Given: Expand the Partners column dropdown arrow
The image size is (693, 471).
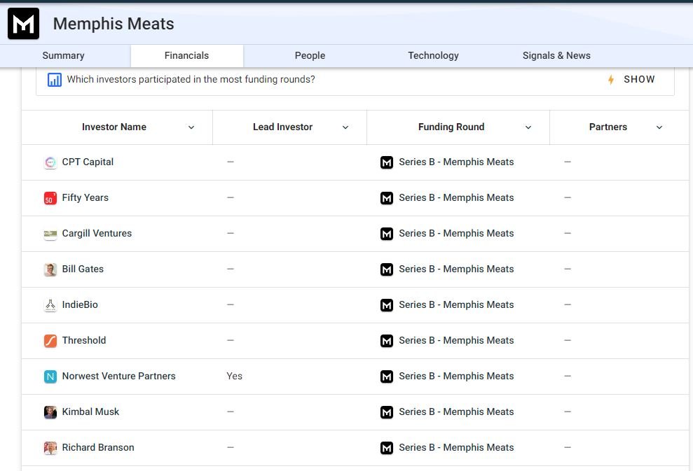Looking at the screenshot, I should (659, 127).
